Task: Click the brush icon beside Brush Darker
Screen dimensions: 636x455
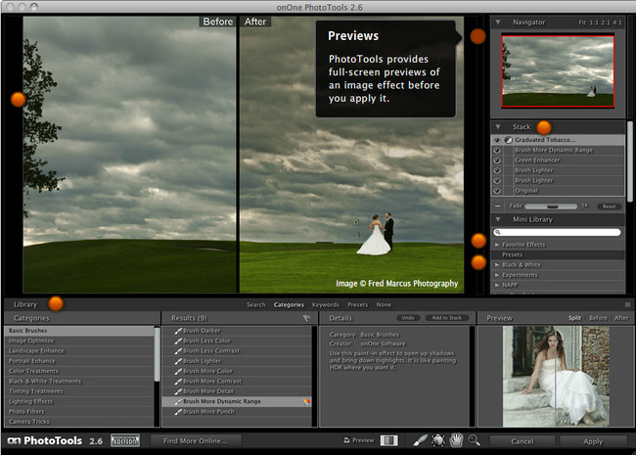Action: pyautogui.click(x=178, y=331)
